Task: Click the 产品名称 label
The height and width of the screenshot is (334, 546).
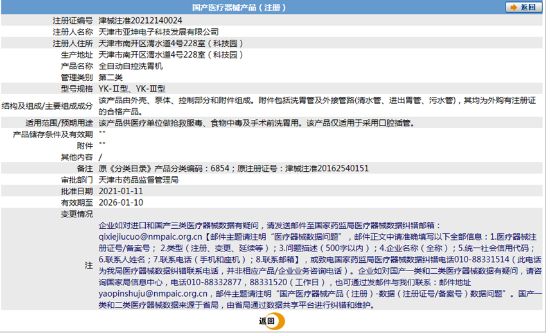Action: tap(77, 66)
